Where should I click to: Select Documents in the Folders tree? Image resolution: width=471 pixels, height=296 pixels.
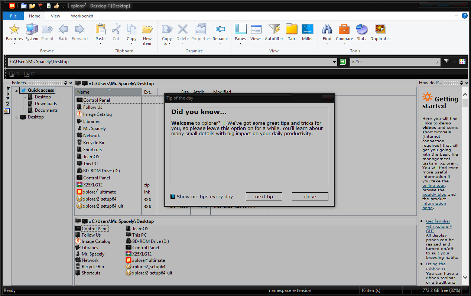pos(46,110)
